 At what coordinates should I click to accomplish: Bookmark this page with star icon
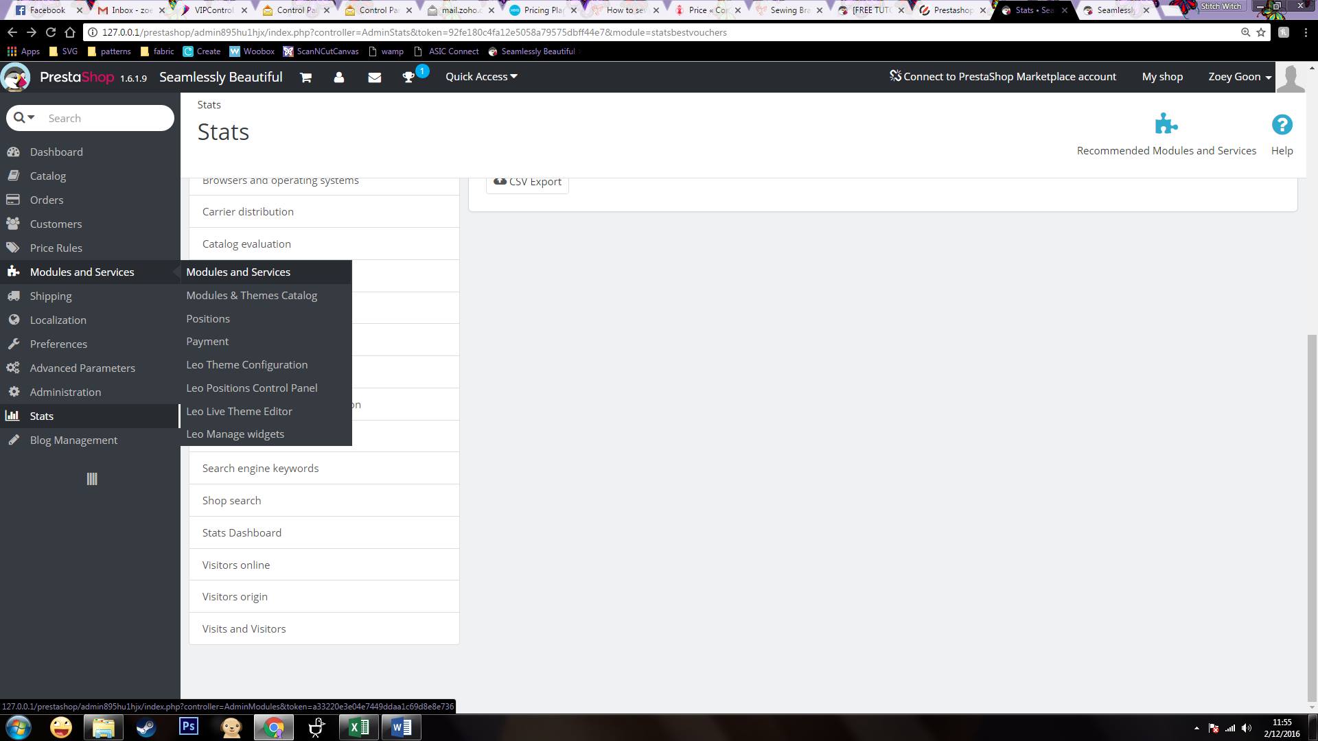[1261, 32]
